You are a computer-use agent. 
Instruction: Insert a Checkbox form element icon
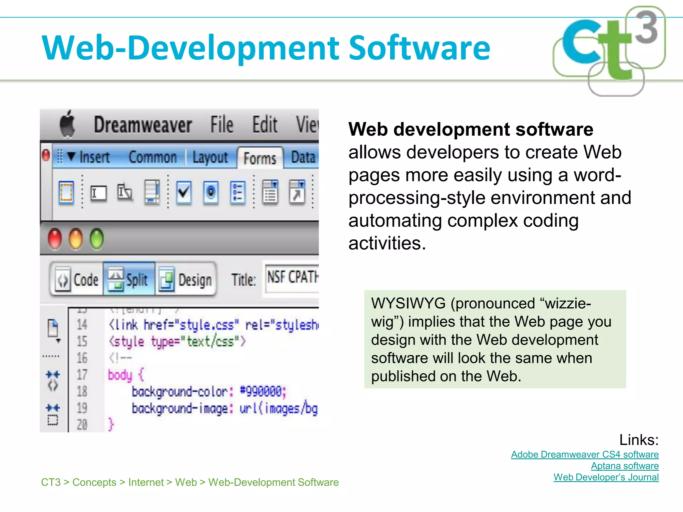(x=184, y=192)
